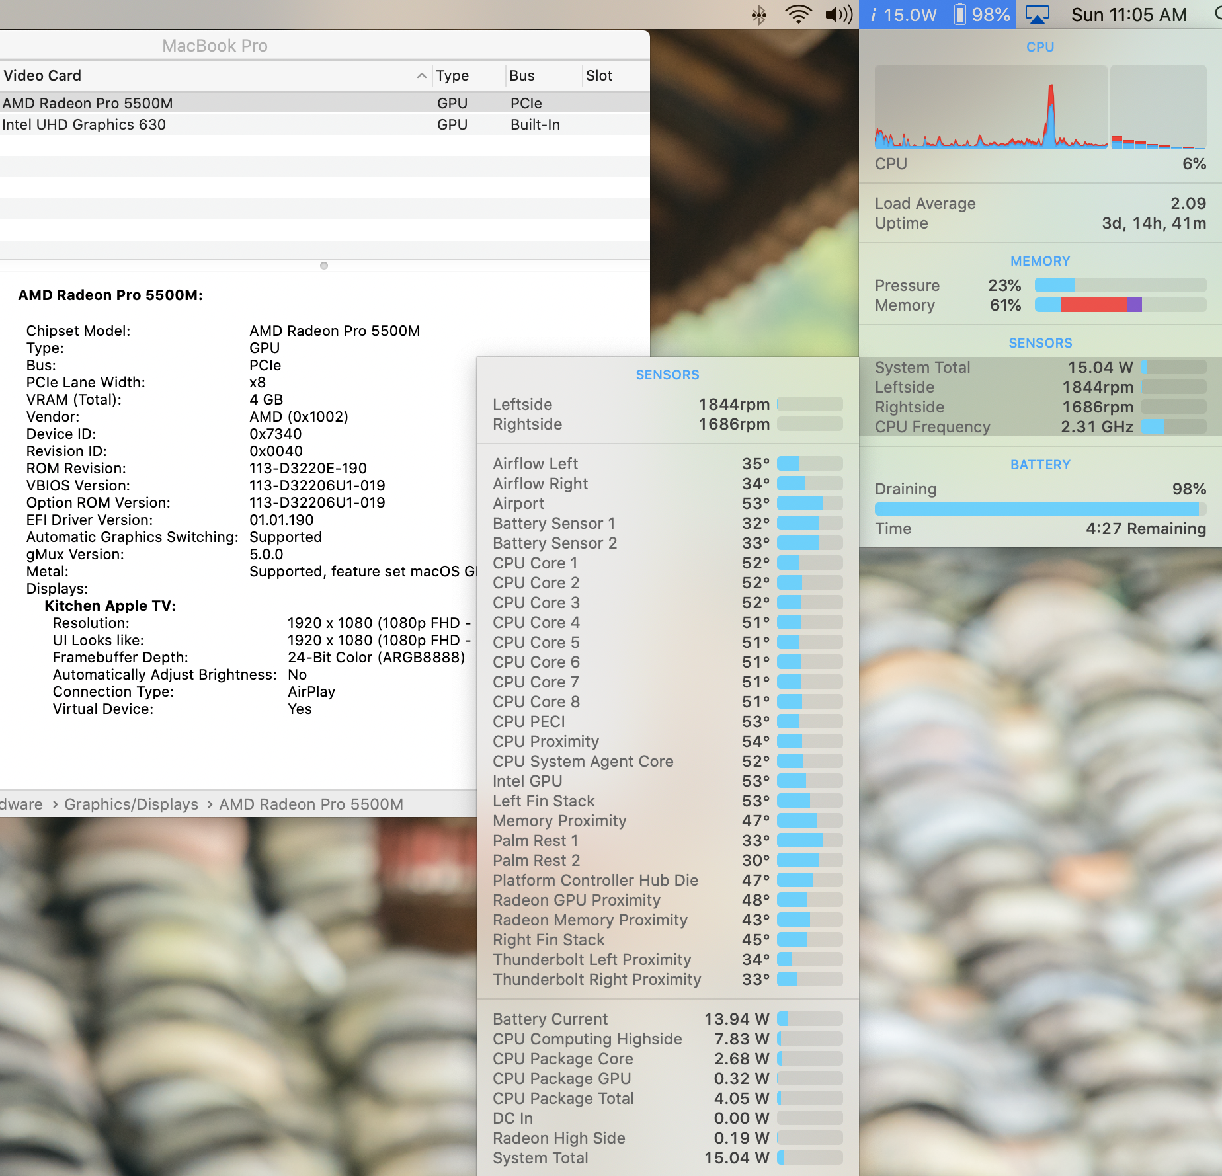Click the memory Pressure 23% bar
Viewport: 1222px width, 1176px height.
point(1120,285)
